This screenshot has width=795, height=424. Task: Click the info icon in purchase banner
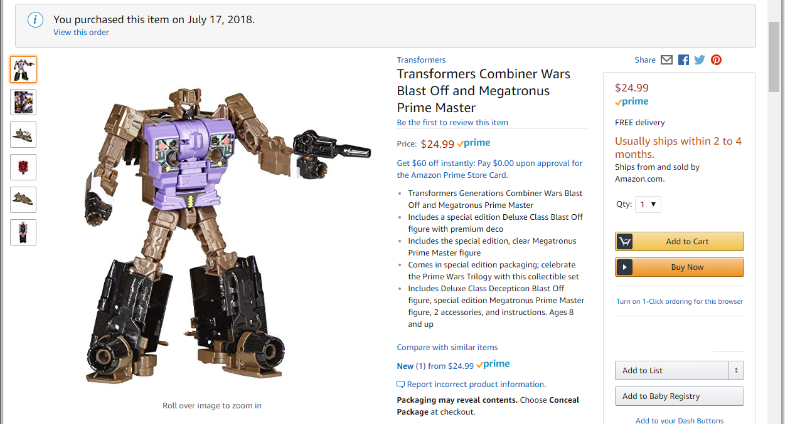[x=35, y=20]
